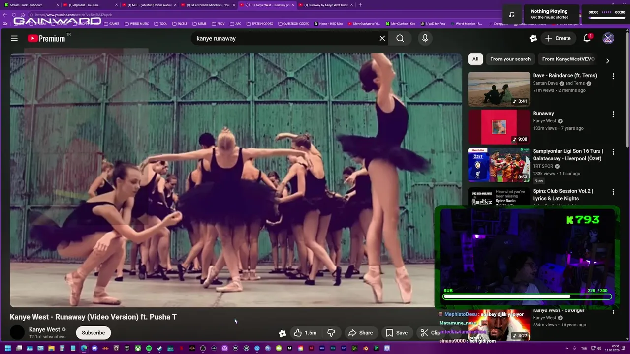The width and height of the screenshot is (630, 354).
Task: Click the Create button
Action: click(x=558, y=38)
